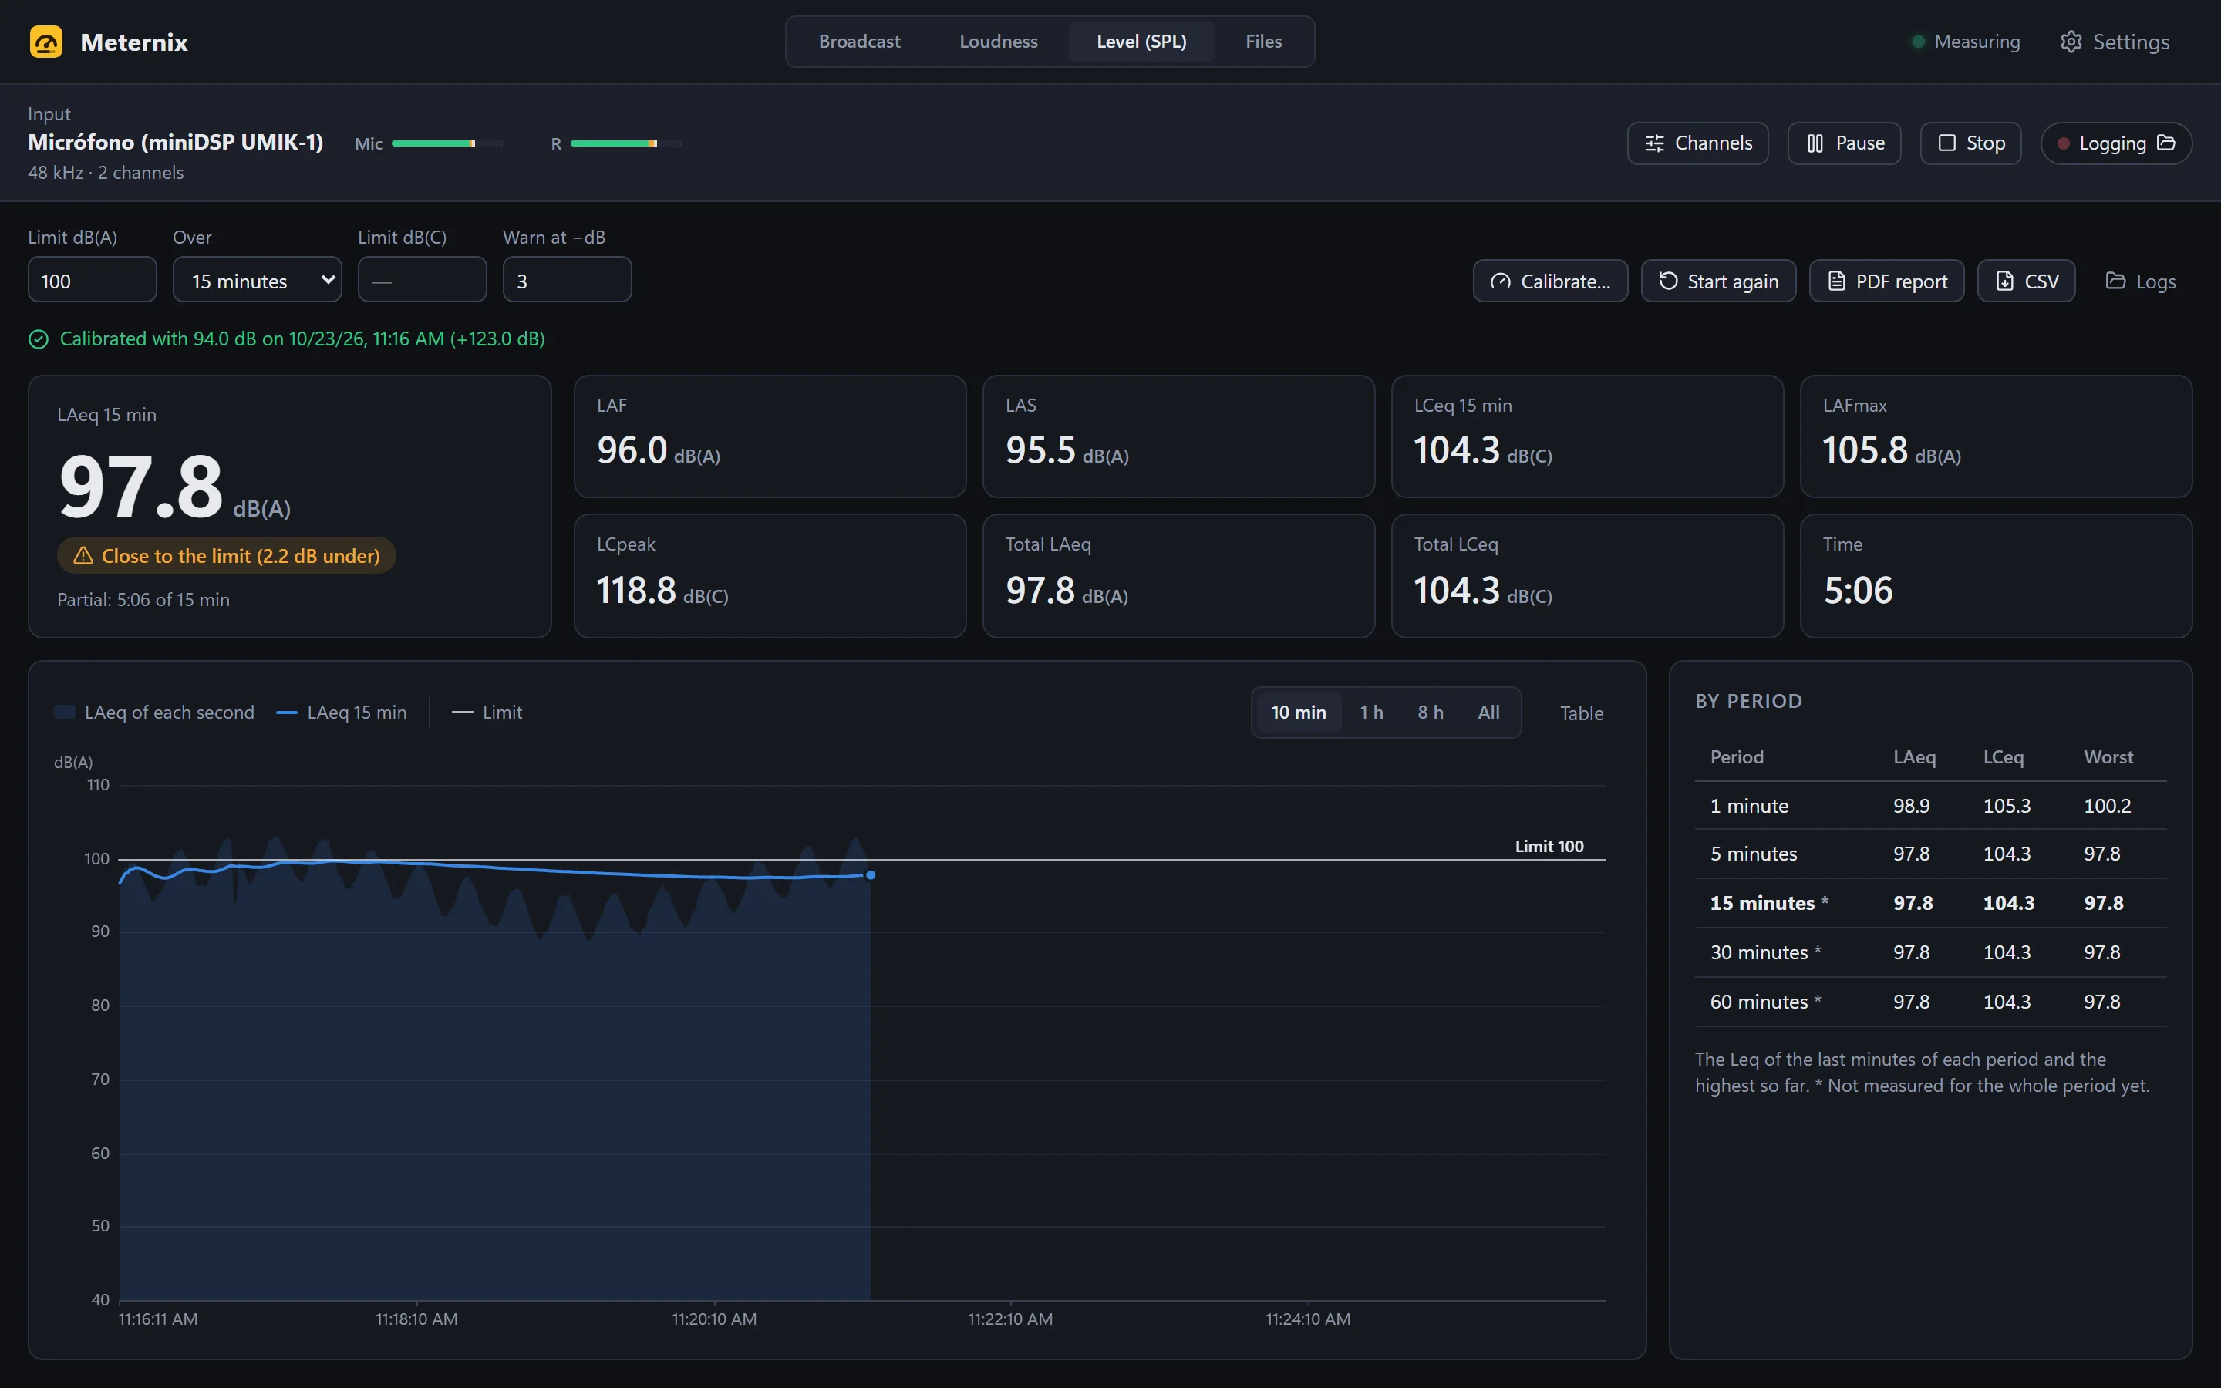Image resolution: width=2221 pixels, height=1388 pixels.
Task: Click the Calibrate gauge icon
Action: point(1501,281)
